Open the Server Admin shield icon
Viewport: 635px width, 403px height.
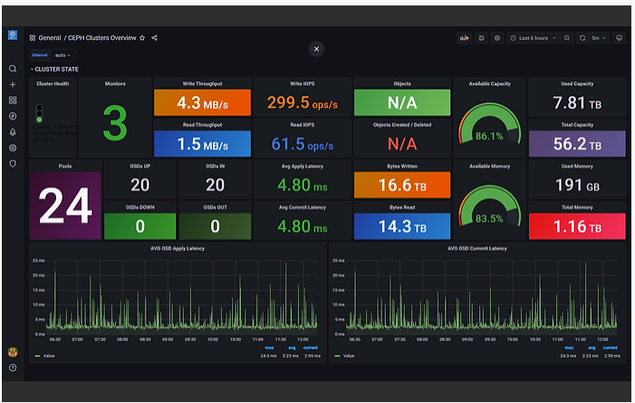point(13,164)
